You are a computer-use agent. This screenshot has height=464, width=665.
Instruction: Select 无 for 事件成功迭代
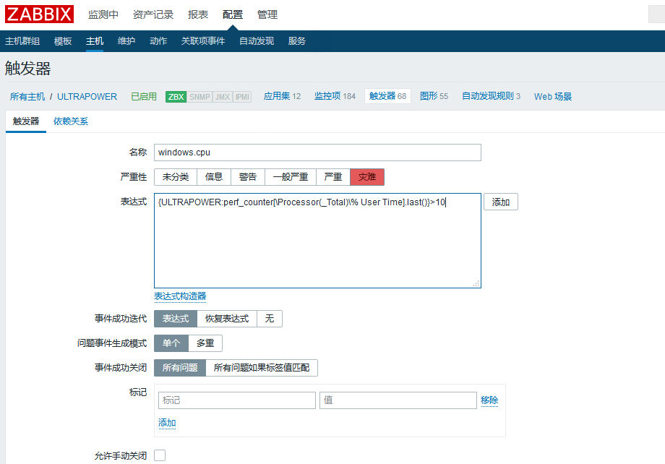(x=270, y=319)
